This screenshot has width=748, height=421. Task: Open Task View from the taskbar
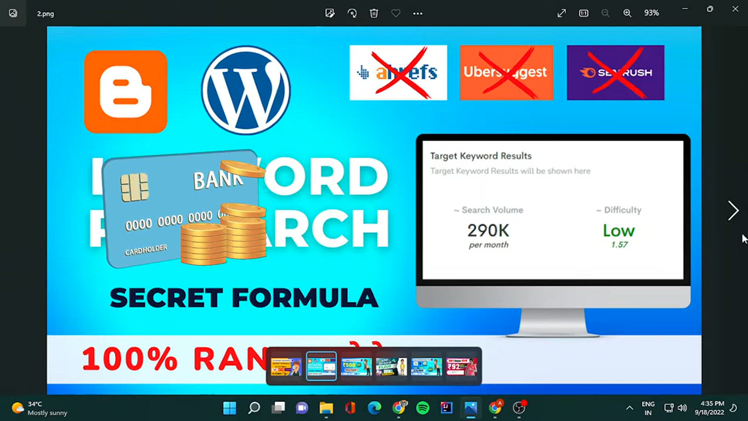coord(278,408)
